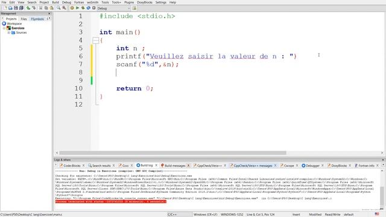The height and width of the screenshot is (217, 386).
Task: Collapse the Exercices project node
Action: point(4,28)
